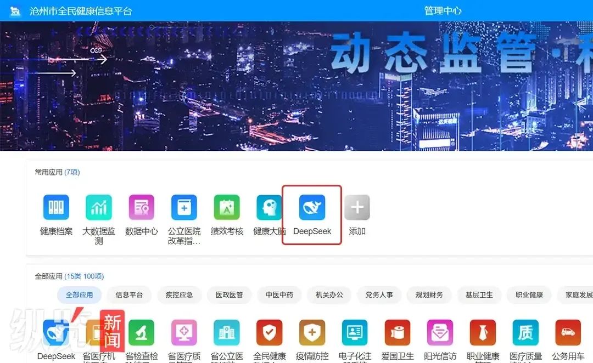Switch to the 疾控应急 category tab

click(179, 294)
